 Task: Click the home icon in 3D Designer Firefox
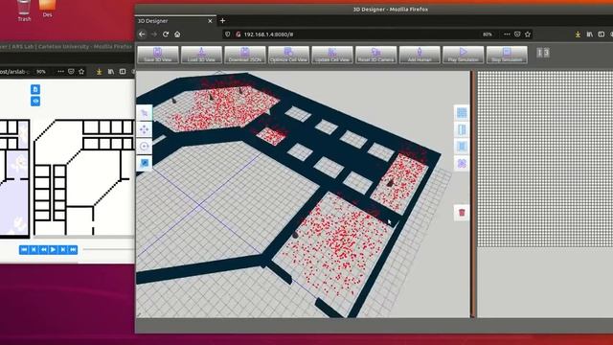[x=177, y=34]
